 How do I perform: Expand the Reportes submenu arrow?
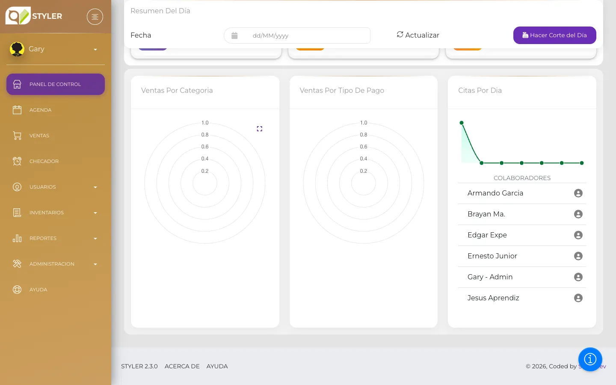coord(95,239)
